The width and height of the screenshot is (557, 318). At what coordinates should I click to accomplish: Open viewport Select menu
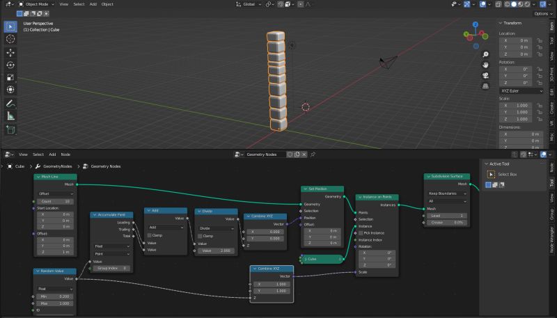pyautogui.click(x=79, y=4)
